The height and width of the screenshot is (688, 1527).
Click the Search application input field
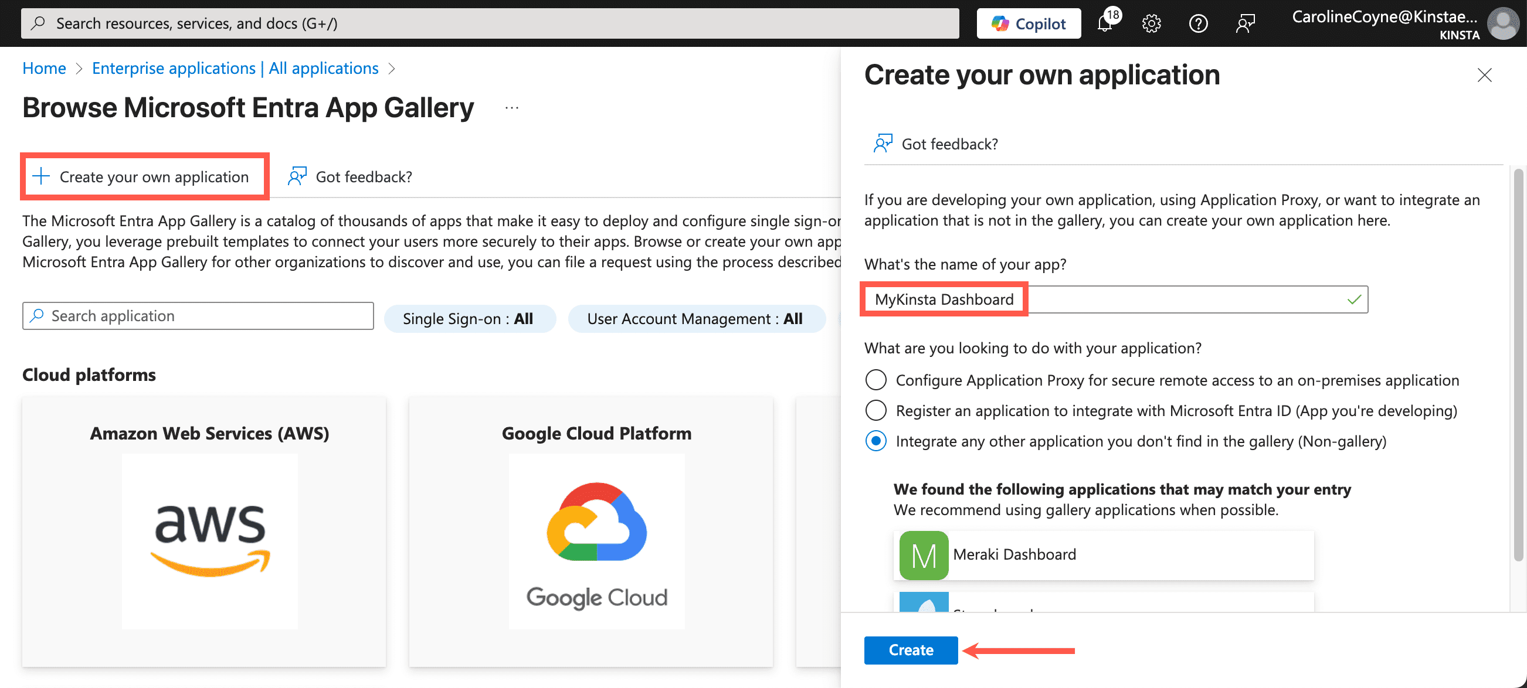(x=198, y=315)
